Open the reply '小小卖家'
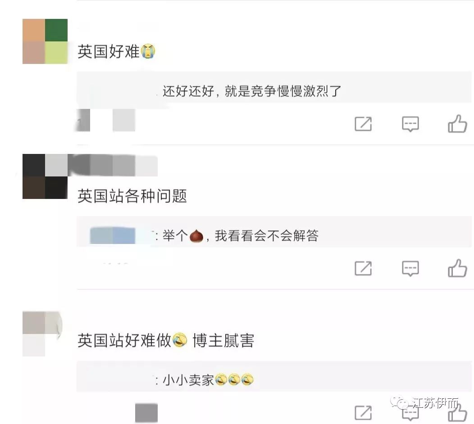Viewport: 474px width, 424px height. (x=274, y=376)
